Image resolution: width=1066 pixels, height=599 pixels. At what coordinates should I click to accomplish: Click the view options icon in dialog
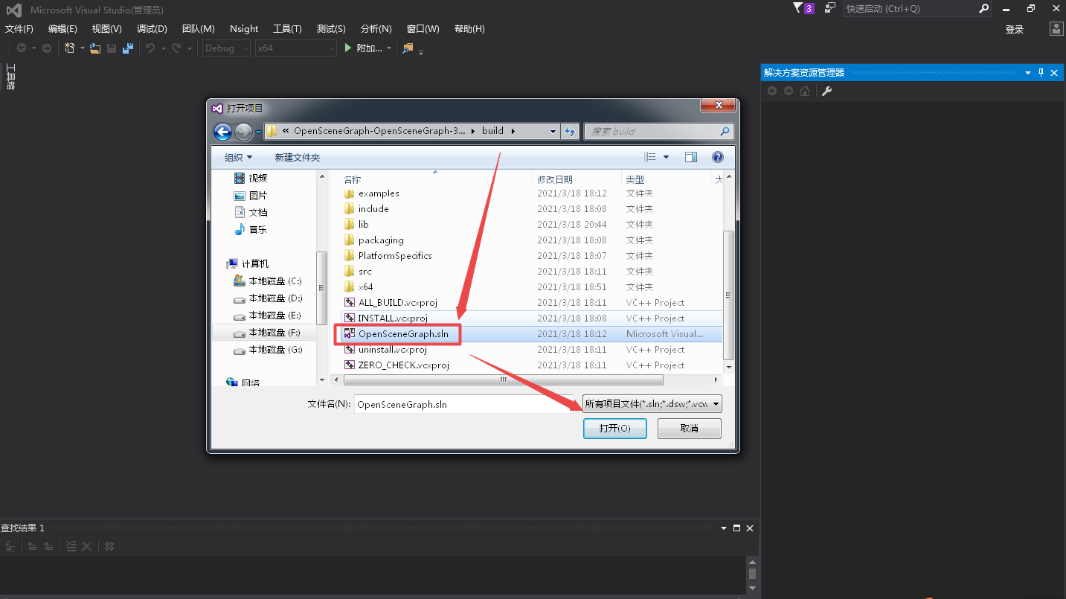(x=650, y=157)
